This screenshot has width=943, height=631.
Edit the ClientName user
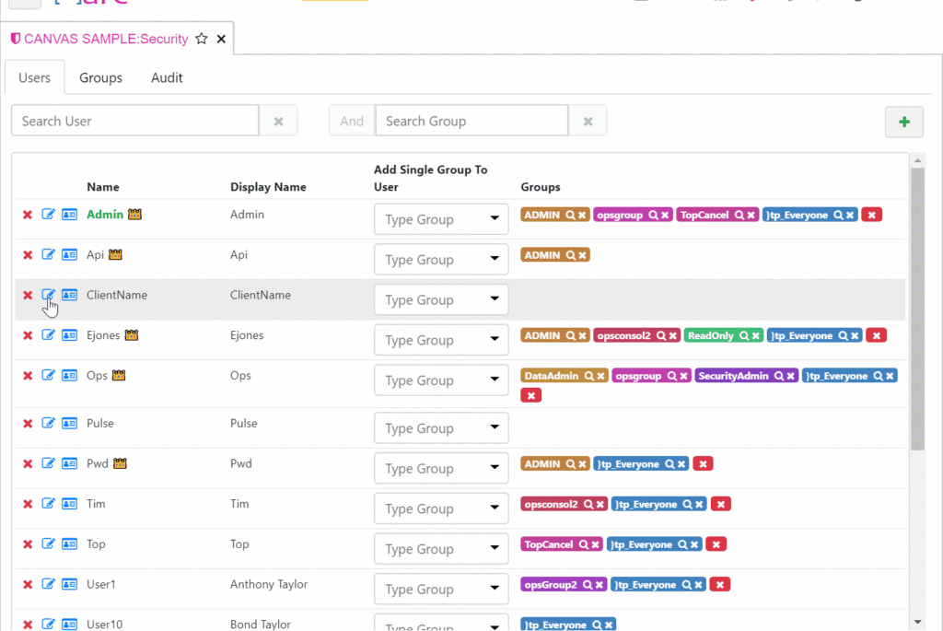tap(49, 296)
